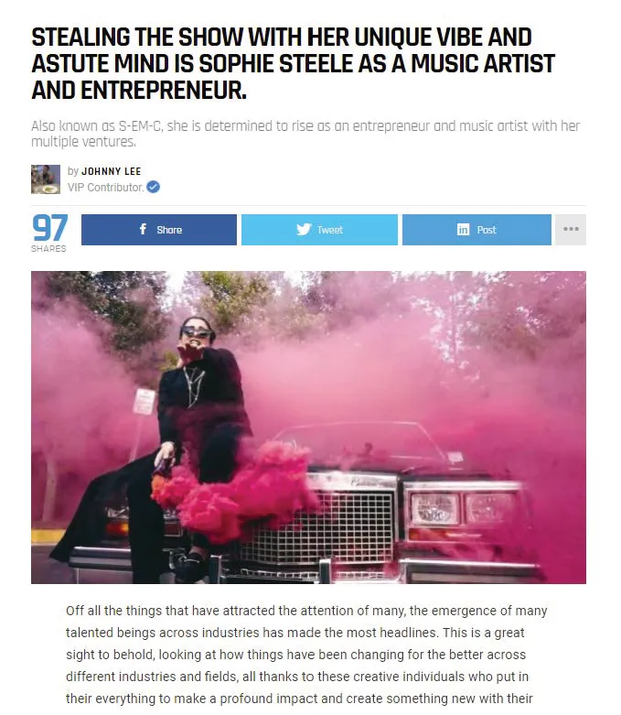Click the 97 shares counter
Screen dimensions: 621x715
49,228
